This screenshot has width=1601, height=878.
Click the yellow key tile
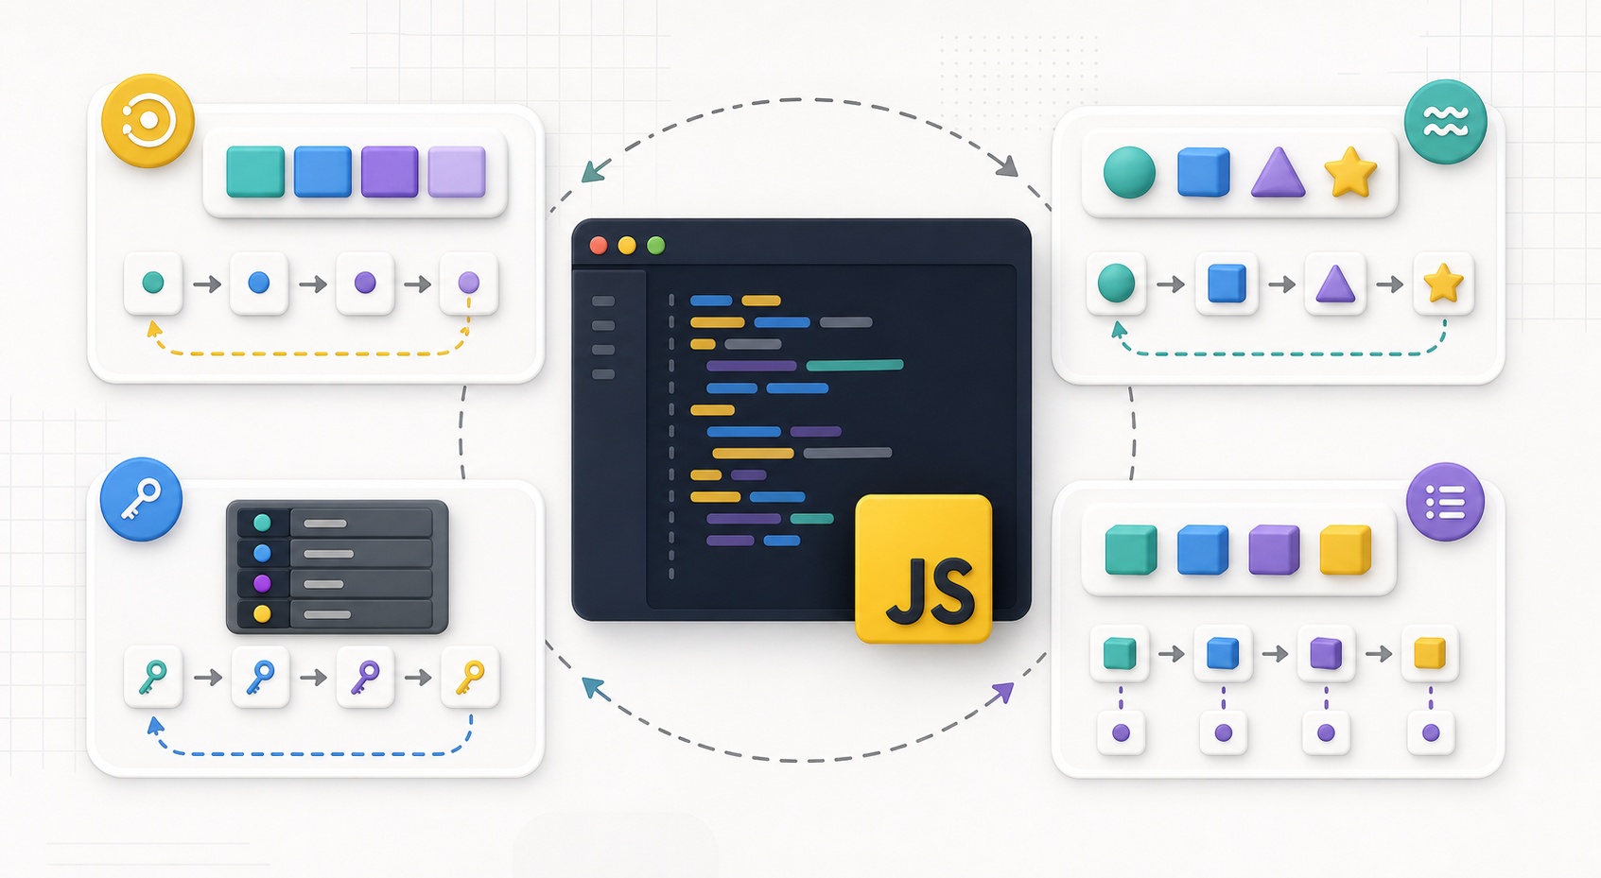[470, 677]
